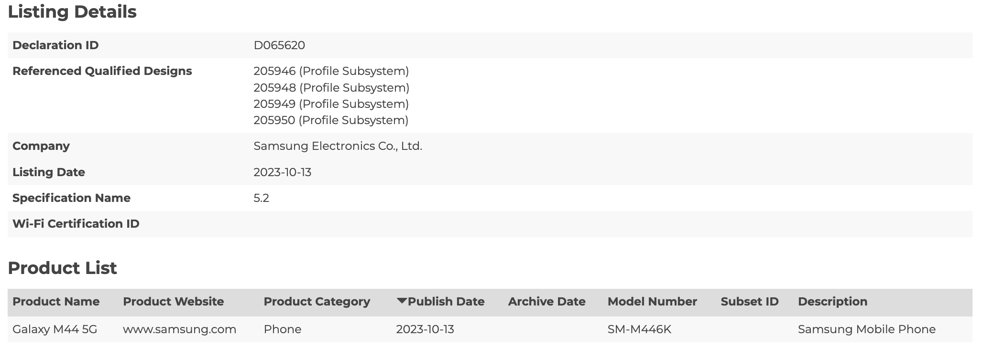Sort by Description column header
Viewport: 984px width, 358px height.
(832, 302)
